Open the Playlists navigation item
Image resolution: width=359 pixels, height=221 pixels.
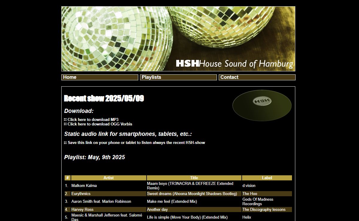point(178,77)
